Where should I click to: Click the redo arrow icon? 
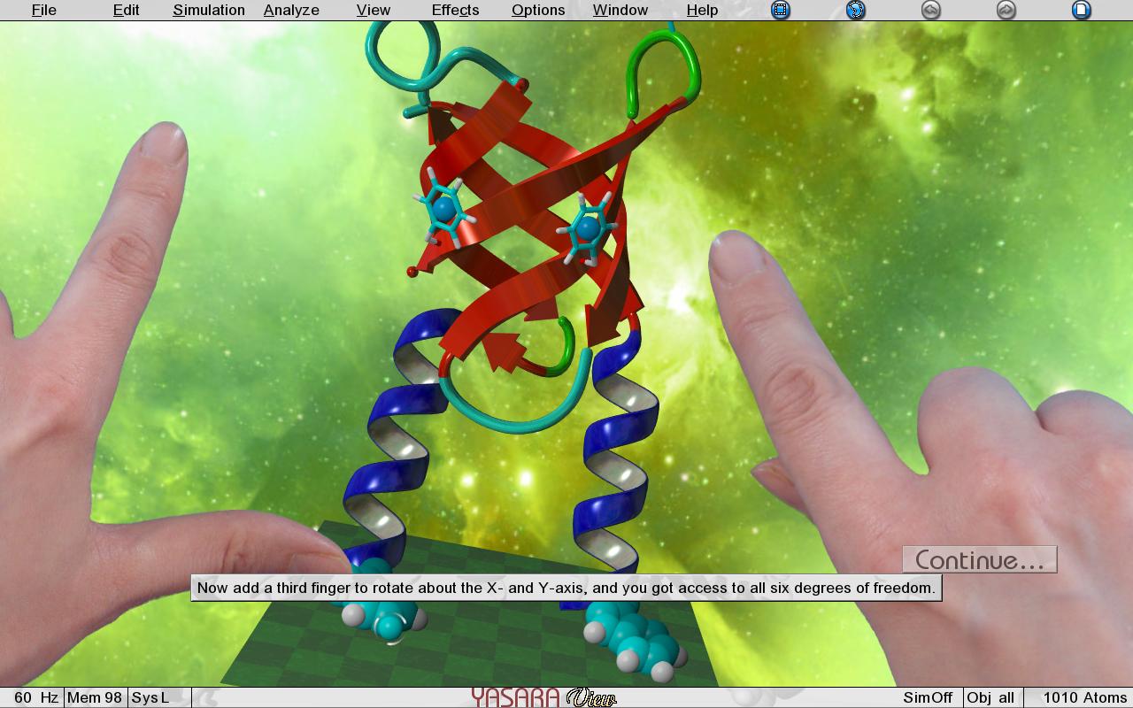tap(1006, 11)
